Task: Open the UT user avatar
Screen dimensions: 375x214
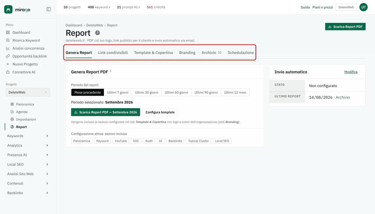Action: click(x=364, y=7)
